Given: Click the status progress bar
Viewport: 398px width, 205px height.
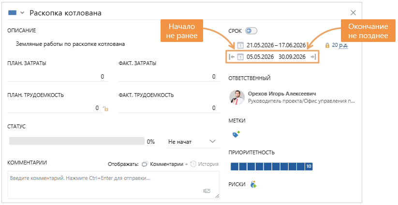Looking at the screenshot, I should (x=76, y=142).
